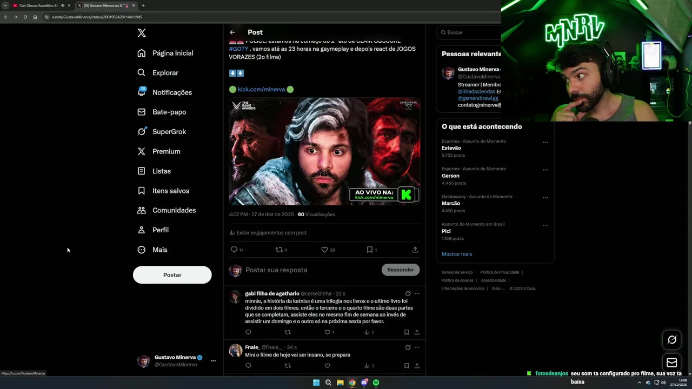Screen dimensions: 692x389
Task: Open the stream thumbnail image
Action: point(324,151)
